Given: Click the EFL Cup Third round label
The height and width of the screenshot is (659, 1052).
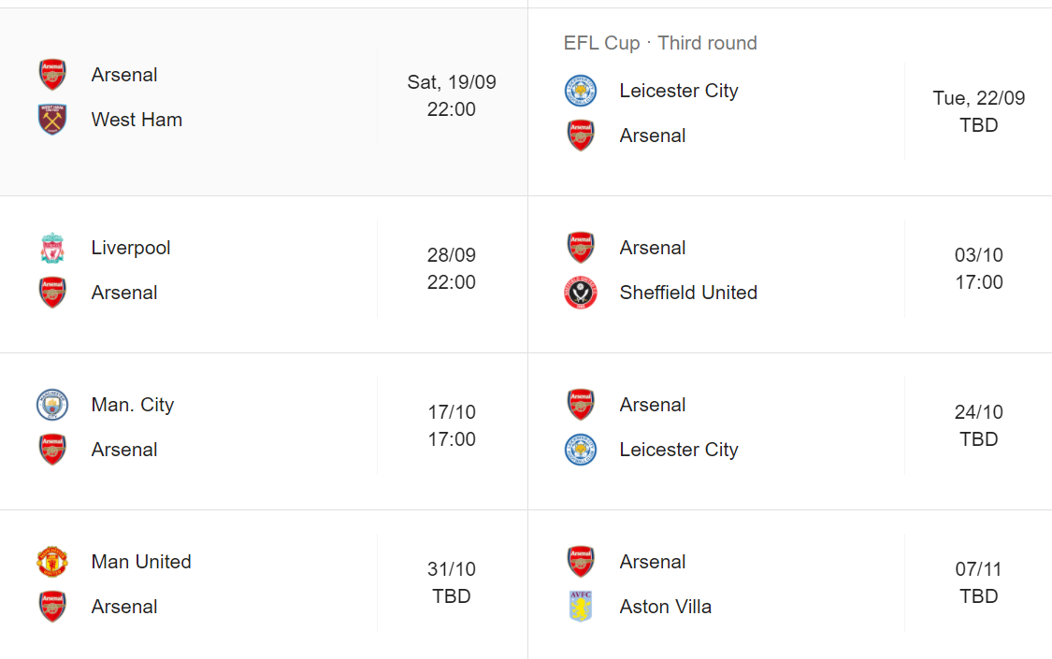Looking at the screenshot, I should (660, 43).
